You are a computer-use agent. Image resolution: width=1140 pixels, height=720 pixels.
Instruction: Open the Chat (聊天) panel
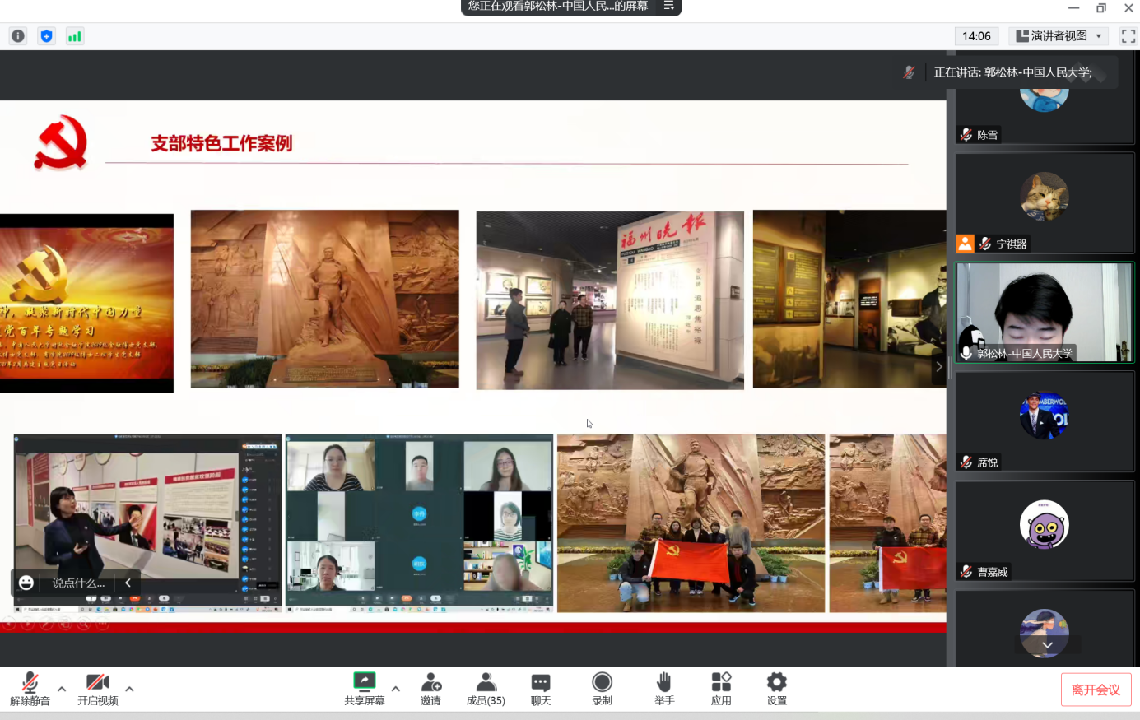tap(541, 689)
